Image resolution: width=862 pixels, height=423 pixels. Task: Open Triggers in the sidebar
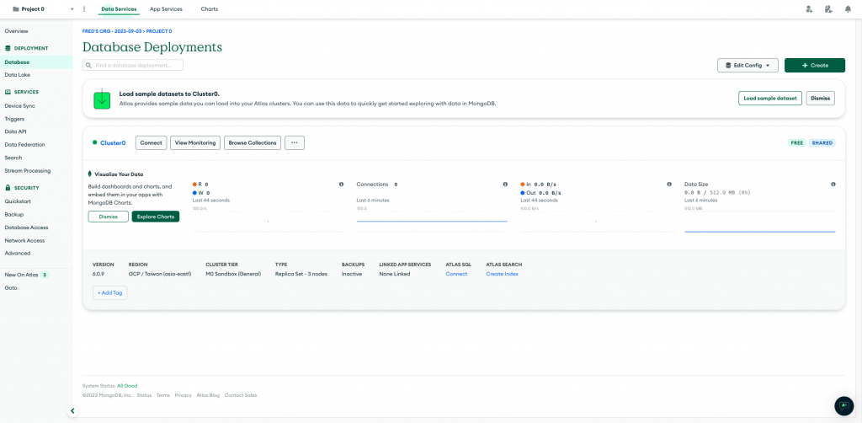point(14,119)
